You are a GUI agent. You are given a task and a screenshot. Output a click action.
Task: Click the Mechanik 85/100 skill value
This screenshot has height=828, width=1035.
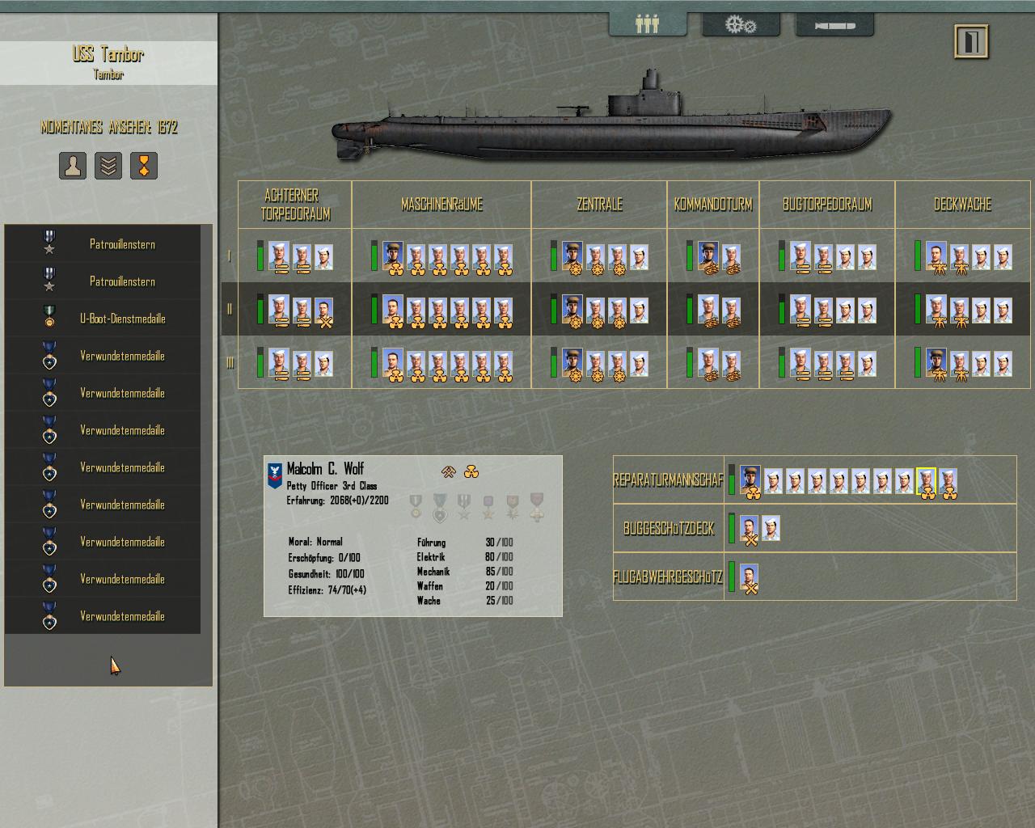tap(500, 572)
